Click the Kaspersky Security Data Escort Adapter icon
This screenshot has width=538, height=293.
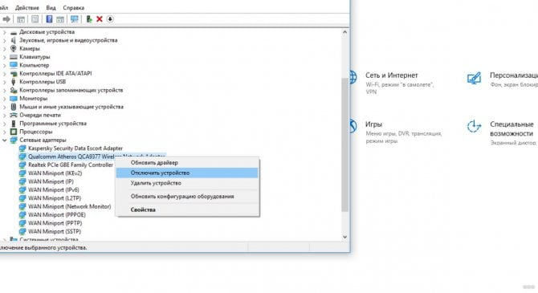tap(22, 149)
